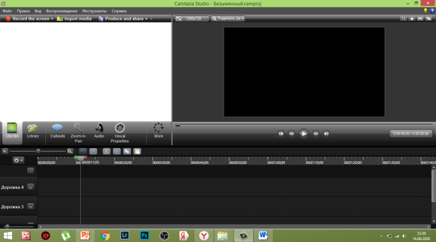Click the Copy icon

click(x=127, y=151)
